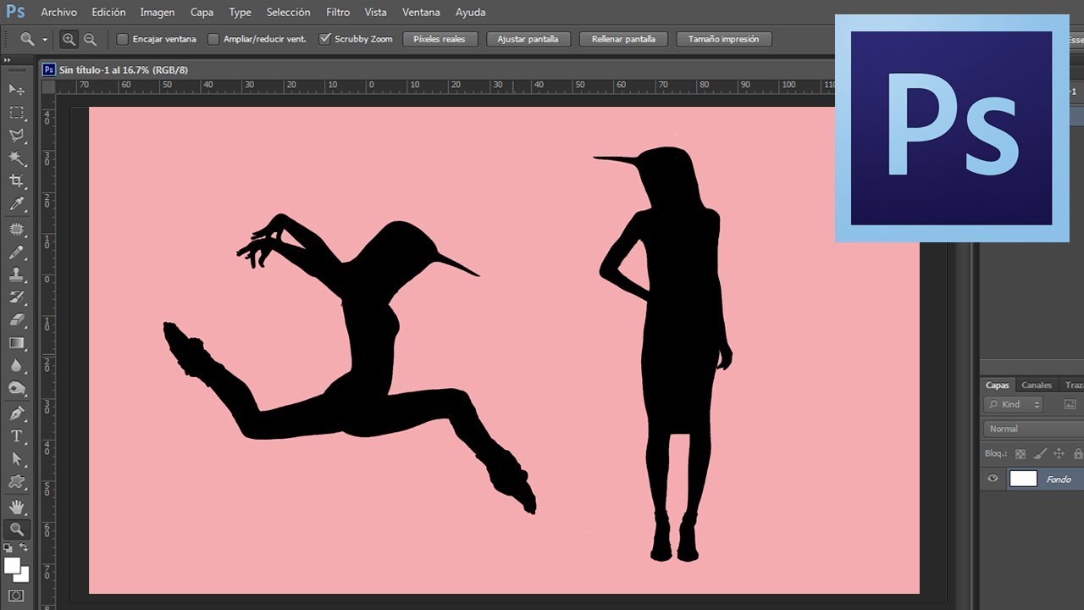The image size is (1084, 610).
Task: Click the Photoshop Ps logo in menu bar
Action: (15, 12)
